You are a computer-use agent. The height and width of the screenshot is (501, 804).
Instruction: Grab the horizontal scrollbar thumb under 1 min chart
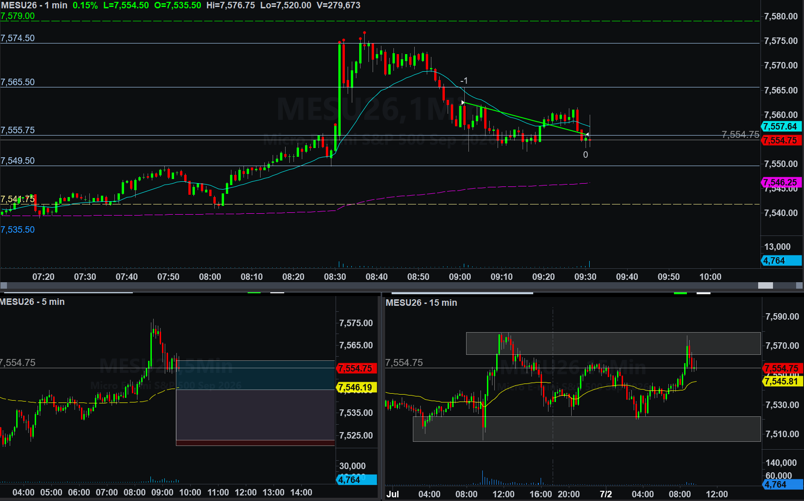[x=765, y=286]
